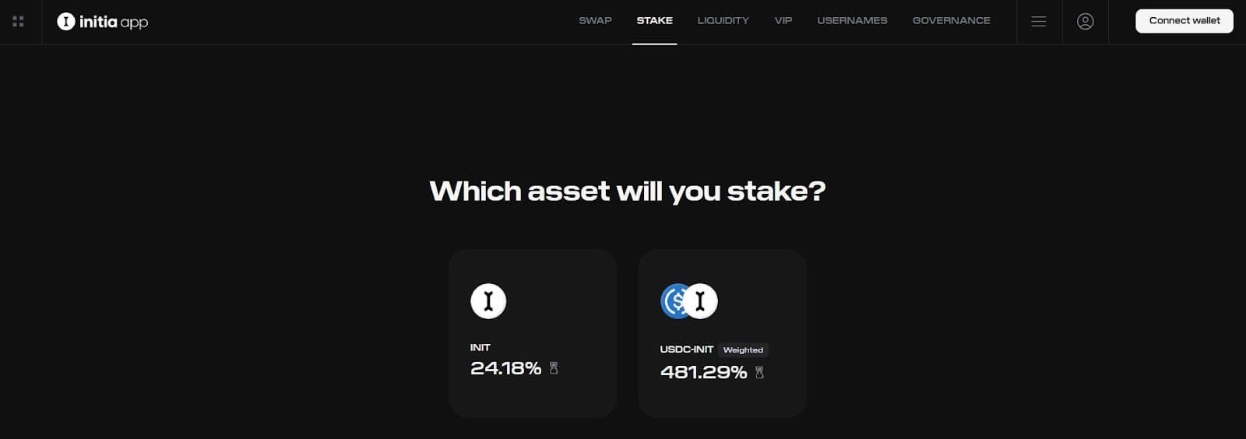1246x439 pixels.
Task: Choose the 24.18% INIT staking rate
Action: [505, 368]
